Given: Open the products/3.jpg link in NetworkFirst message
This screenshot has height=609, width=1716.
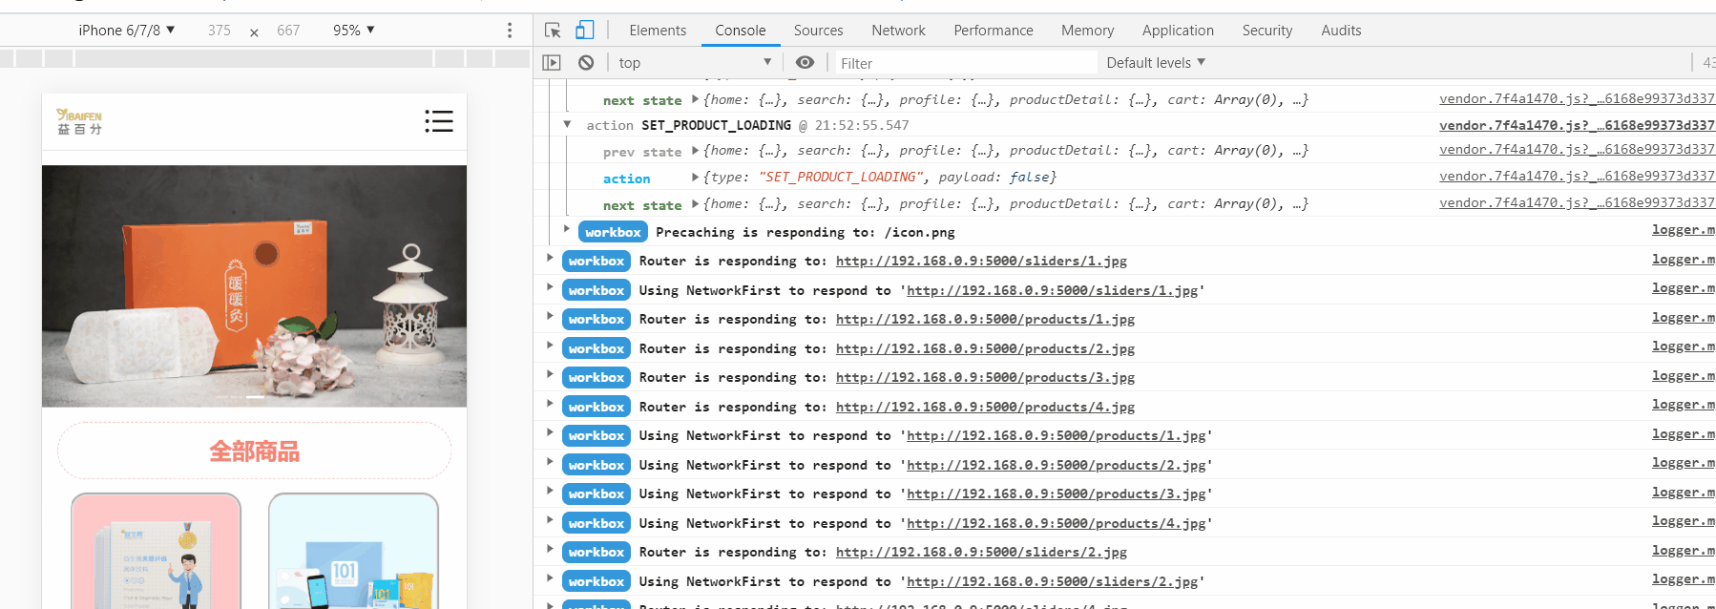Looking at the screenshot, I should pos(1056,493).
